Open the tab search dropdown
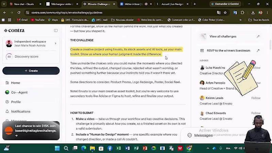Image resolution: width=272 pixels, height=153 pixels. pos(4,4)
